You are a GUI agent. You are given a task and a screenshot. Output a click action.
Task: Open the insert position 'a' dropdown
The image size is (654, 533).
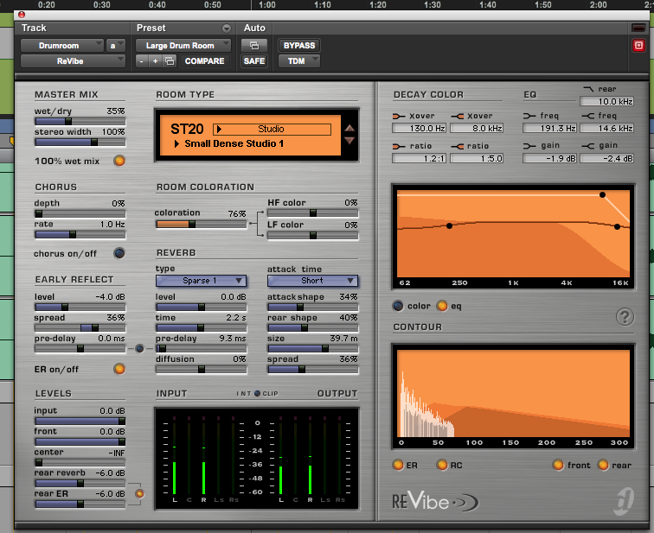116,46
